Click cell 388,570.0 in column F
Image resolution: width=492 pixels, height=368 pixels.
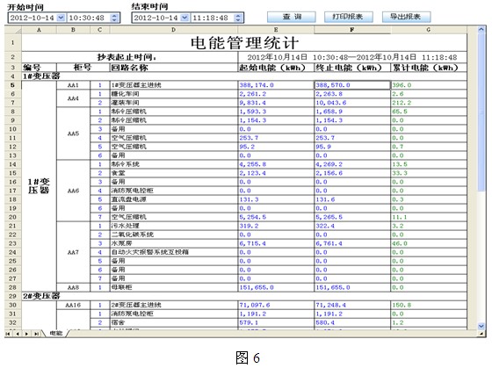pos(352,85)
